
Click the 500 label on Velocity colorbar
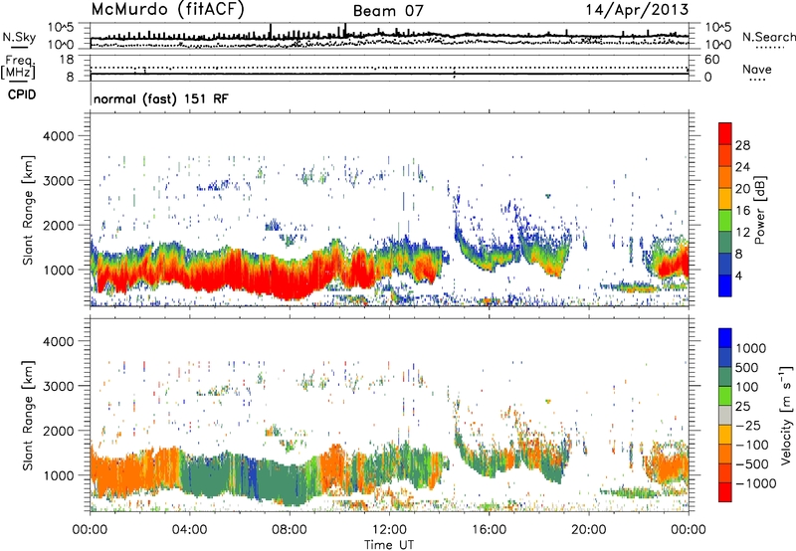(x=747, y=368)
